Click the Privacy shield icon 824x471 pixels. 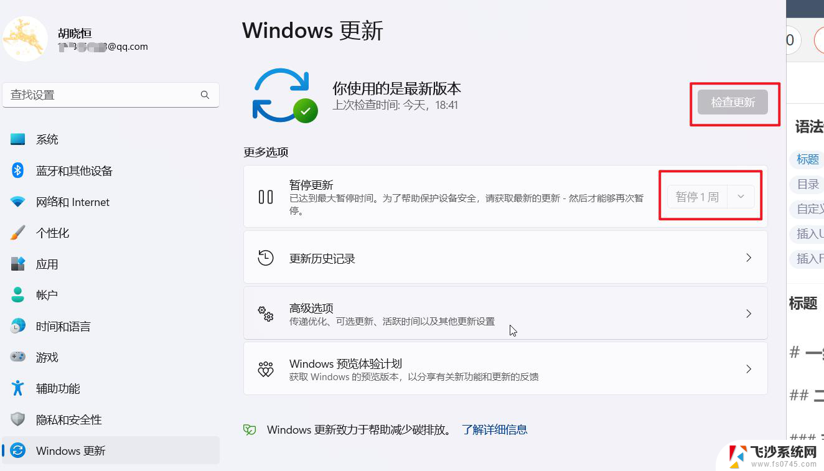click(17, 419)
